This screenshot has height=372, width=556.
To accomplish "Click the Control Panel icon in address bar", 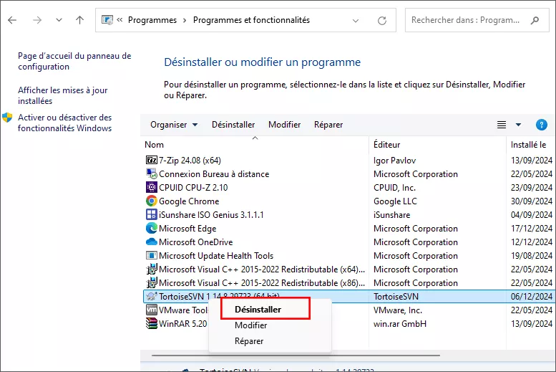I will 107,20.
